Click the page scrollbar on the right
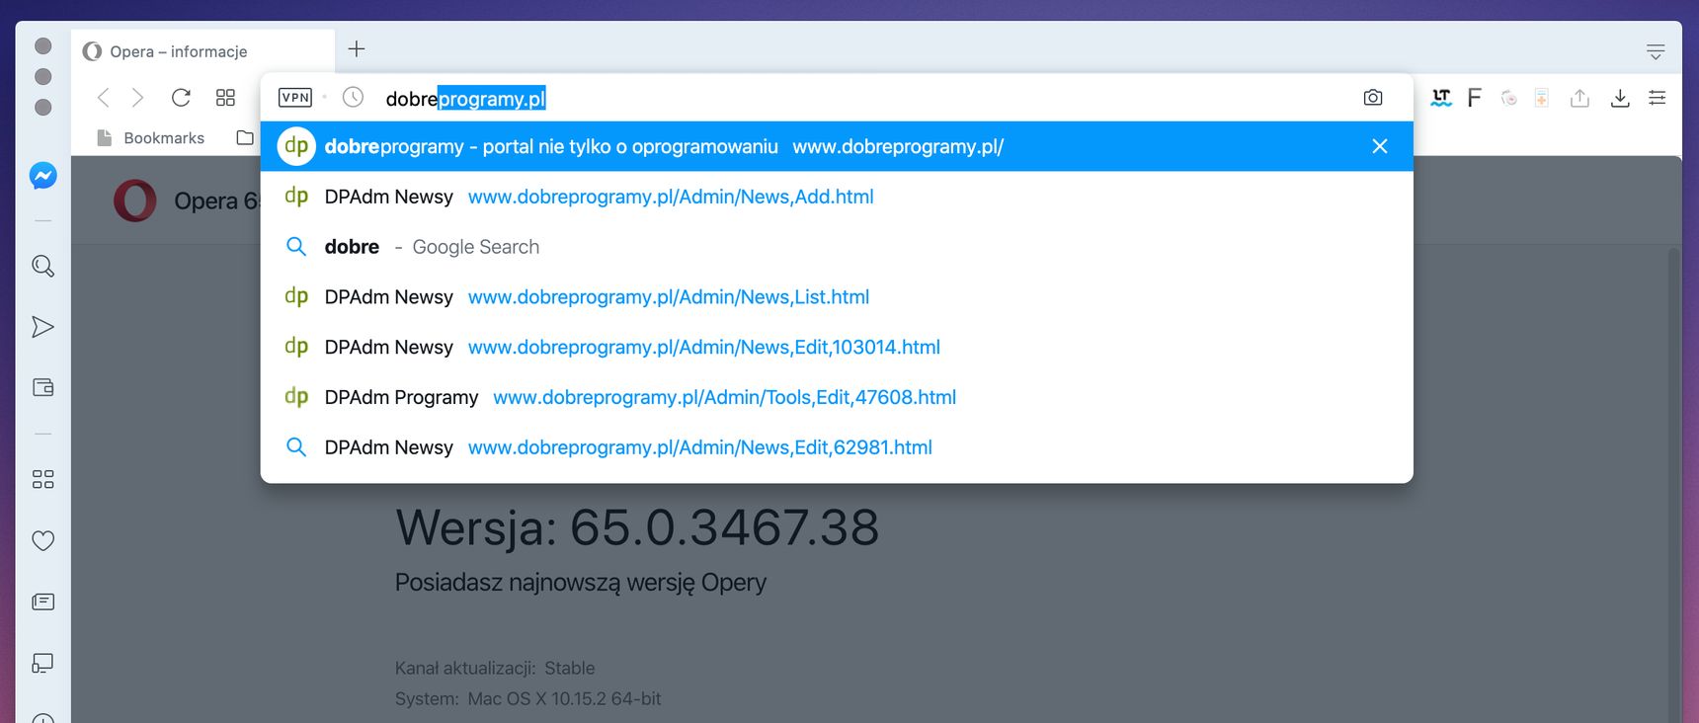The height and width of the screenshot is (723, 1699). [1674, 484]
